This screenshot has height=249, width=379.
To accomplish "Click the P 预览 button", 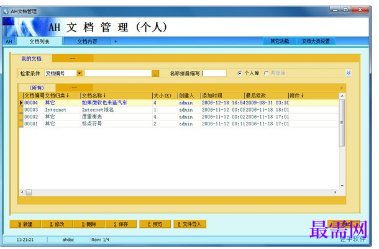I will coord(155,224).
